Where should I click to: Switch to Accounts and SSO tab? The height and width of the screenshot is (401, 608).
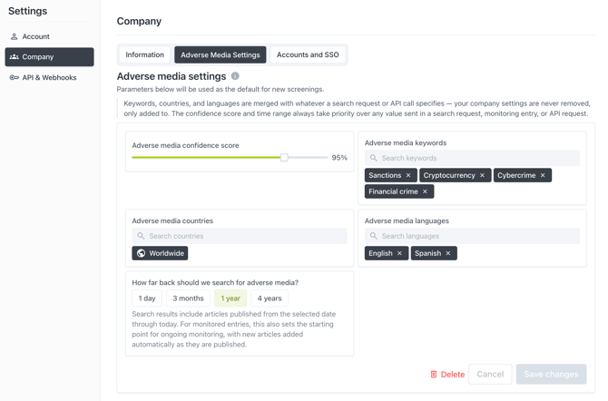[308, 54]
